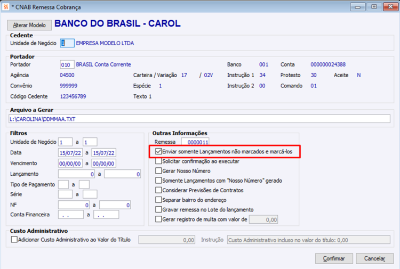Click the Confirmar button
The width and height of the screenshot is (400, 269).
pyautogui.click(x=334, y=258)
